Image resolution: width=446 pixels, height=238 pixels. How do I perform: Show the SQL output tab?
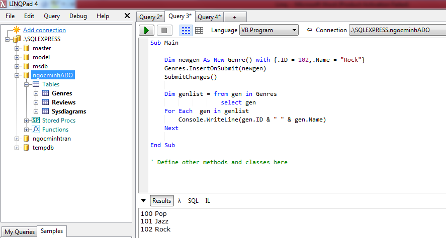pyautogui.click(x=193, y=200)
